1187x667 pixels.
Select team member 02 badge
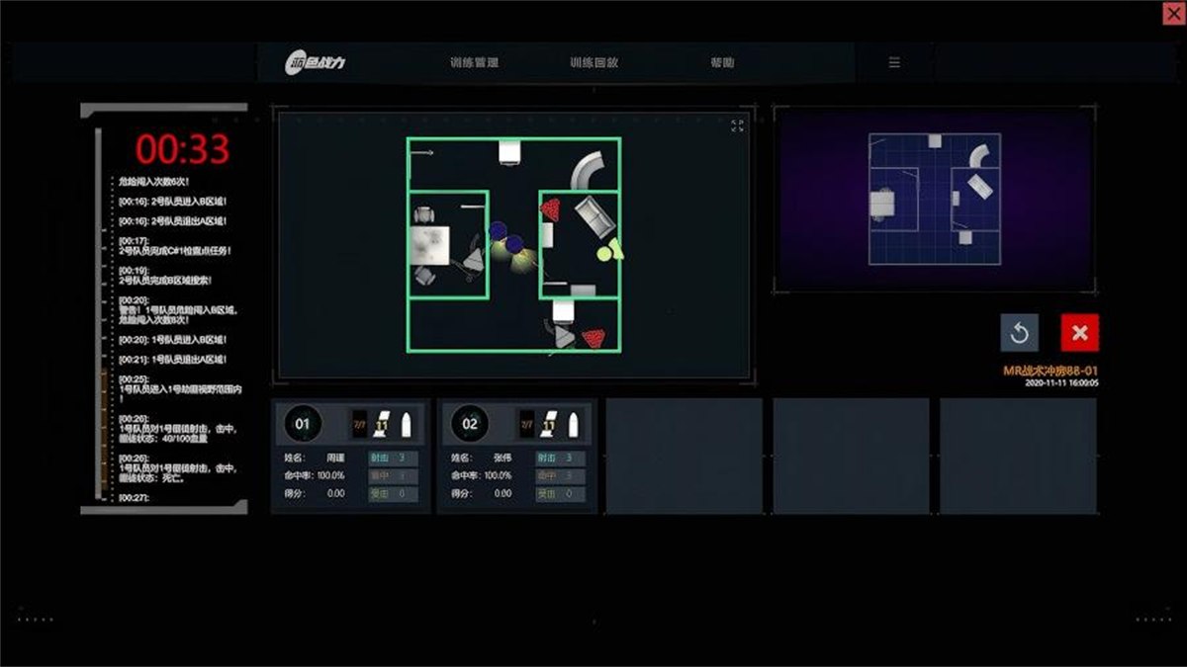tap(470, 424)
